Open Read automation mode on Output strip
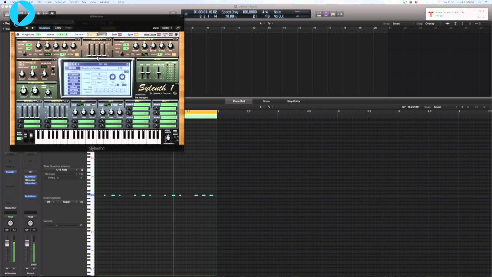The image size is (492, 277). pos(30,217)
